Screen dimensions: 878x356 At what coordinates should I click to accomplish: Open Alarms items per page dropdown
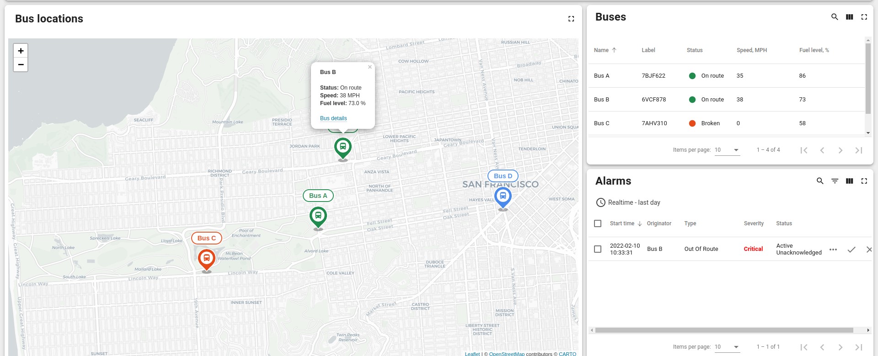727,347
